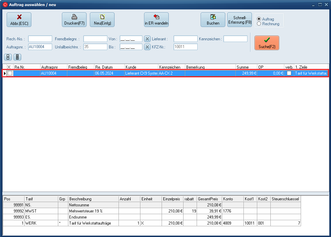
Task: Clear the Von date with X button
Action: [x=147, y=39]
